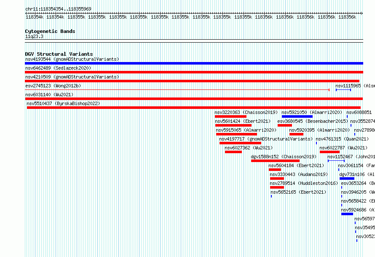
Task: Click the red bar under nsv4197717
Action: point(240,143)
